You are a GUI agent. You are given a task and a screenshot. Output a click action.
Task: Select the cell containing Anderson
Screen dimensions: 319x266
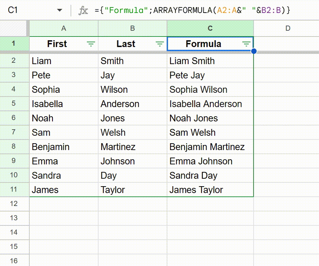click(x=133, y=104)
